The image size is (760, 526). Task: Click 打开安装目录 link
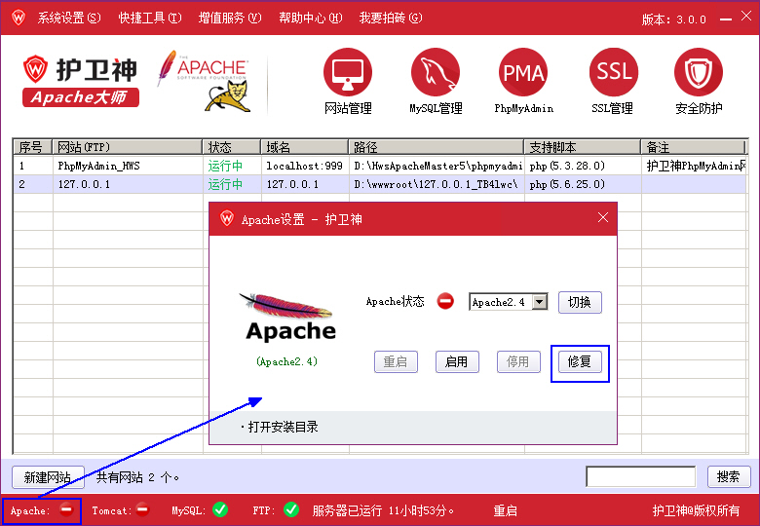click(283, 427)
